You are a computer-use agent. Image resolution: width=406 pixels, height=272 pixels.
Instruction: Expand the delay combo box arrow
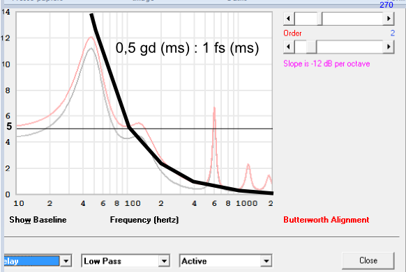tap(66, 261)
